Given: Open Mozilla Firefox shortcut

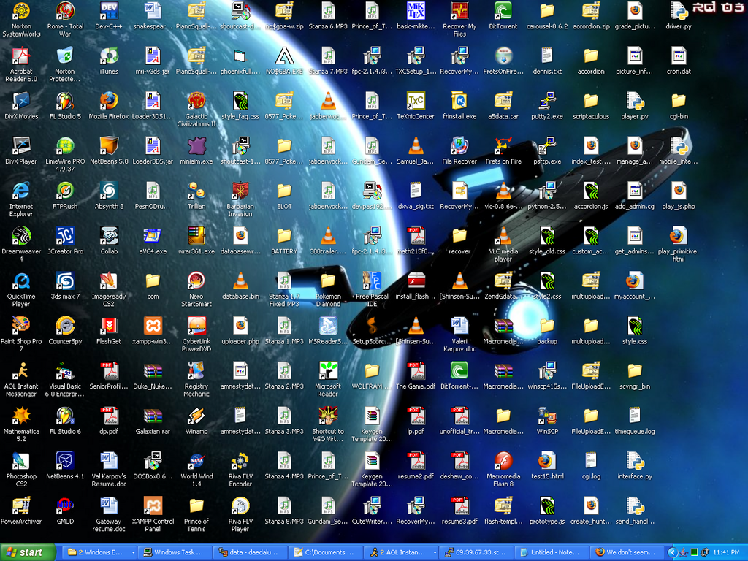Looking at the screenshot, I should click(109, 105).
